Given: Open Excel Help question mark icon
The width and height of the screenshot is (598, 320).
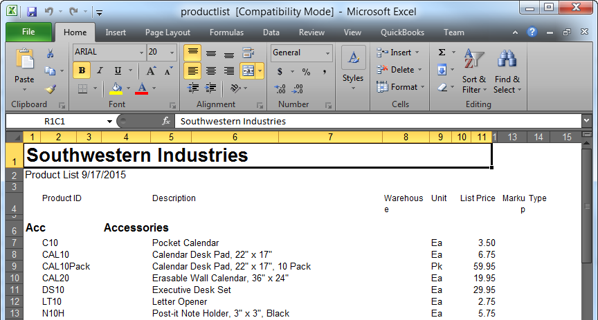Looking at the screenshot, I should (x=532, y=32).
